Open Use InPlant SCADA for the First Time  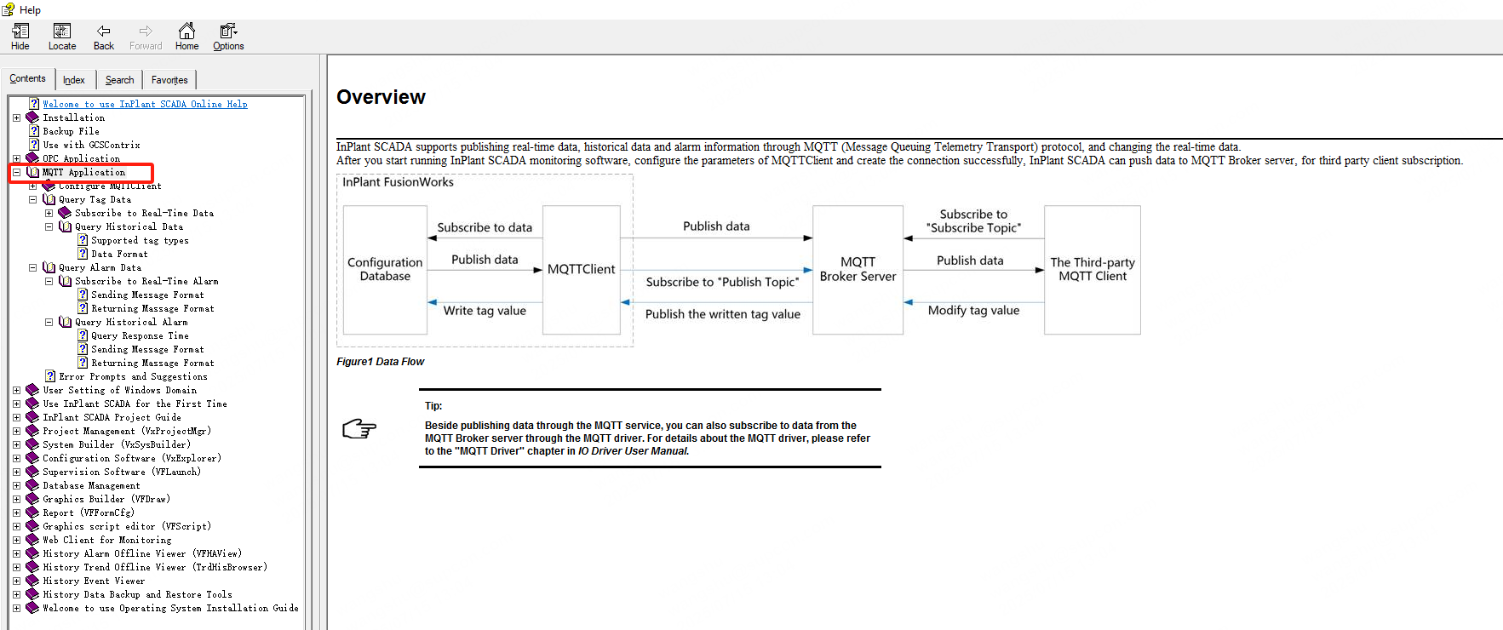[x=135, y=404]
